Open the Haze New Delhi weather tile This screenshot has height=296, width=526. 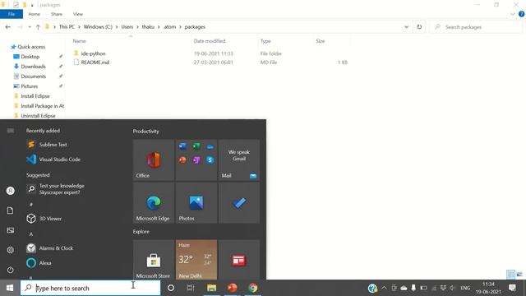click(196, 260)
